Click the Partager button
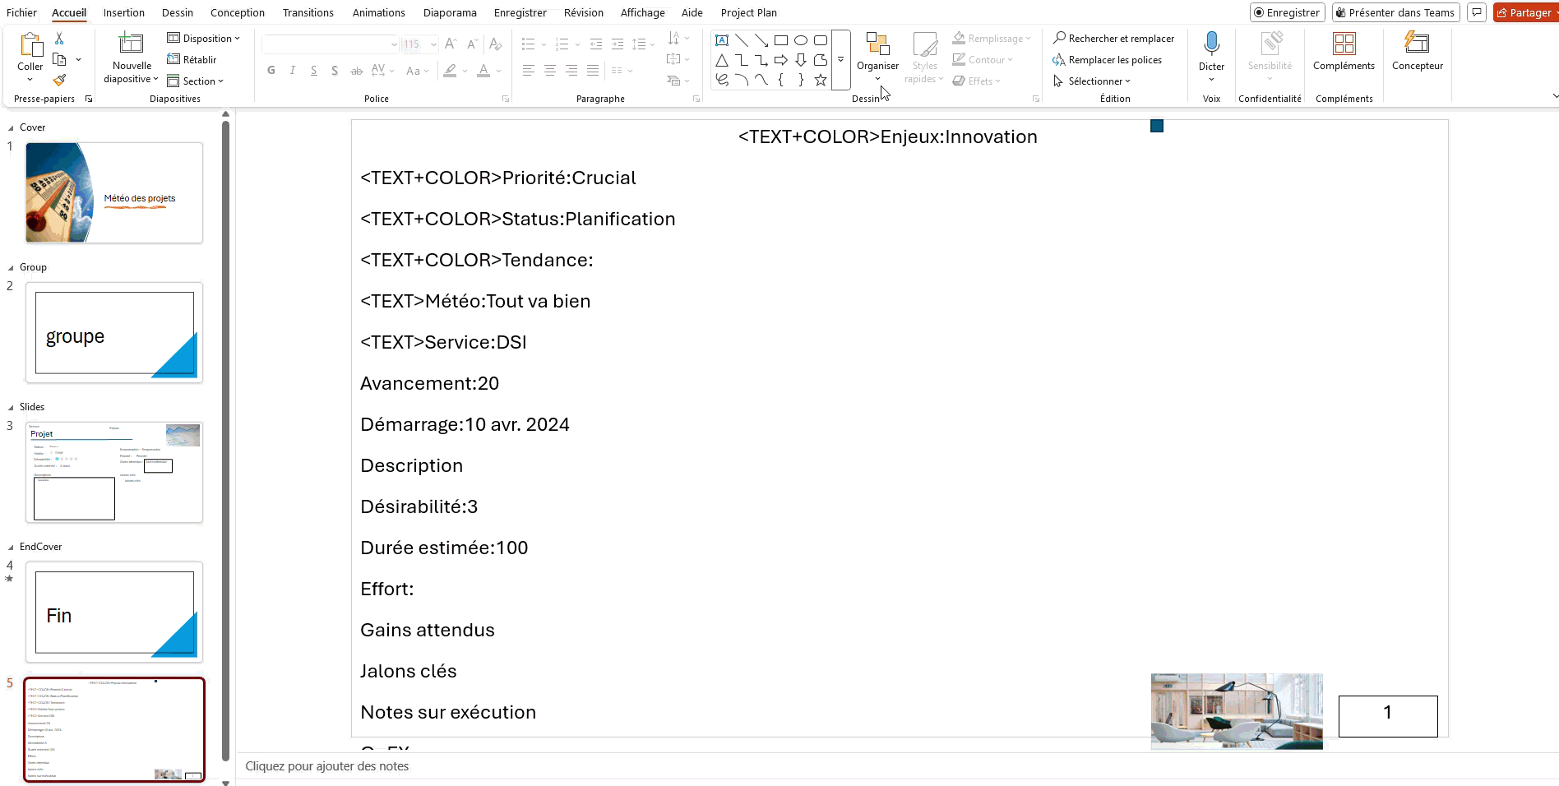Screen dimensions: 1559x786 pyautogui.click(x=1524, y=12)
